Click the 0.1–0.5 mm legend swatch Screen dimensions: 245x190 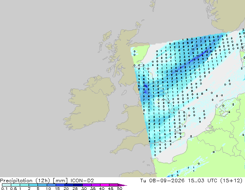tap(7, 185)
